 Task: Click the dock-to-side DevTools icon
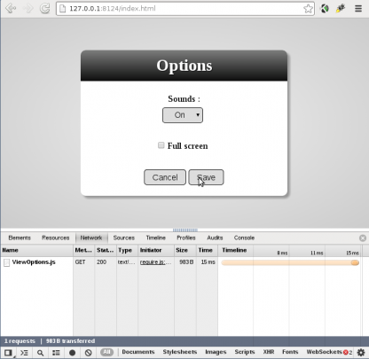(x=8, y=353)
